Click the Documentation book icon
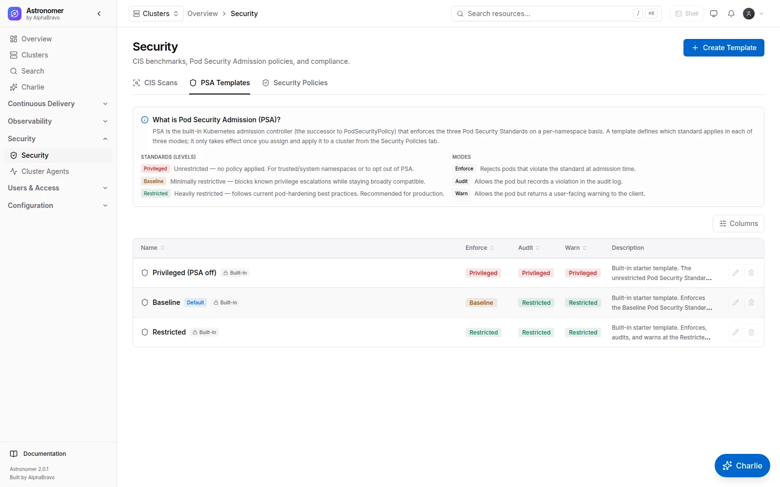Screen dimensions: 780x487 [14, 454]
